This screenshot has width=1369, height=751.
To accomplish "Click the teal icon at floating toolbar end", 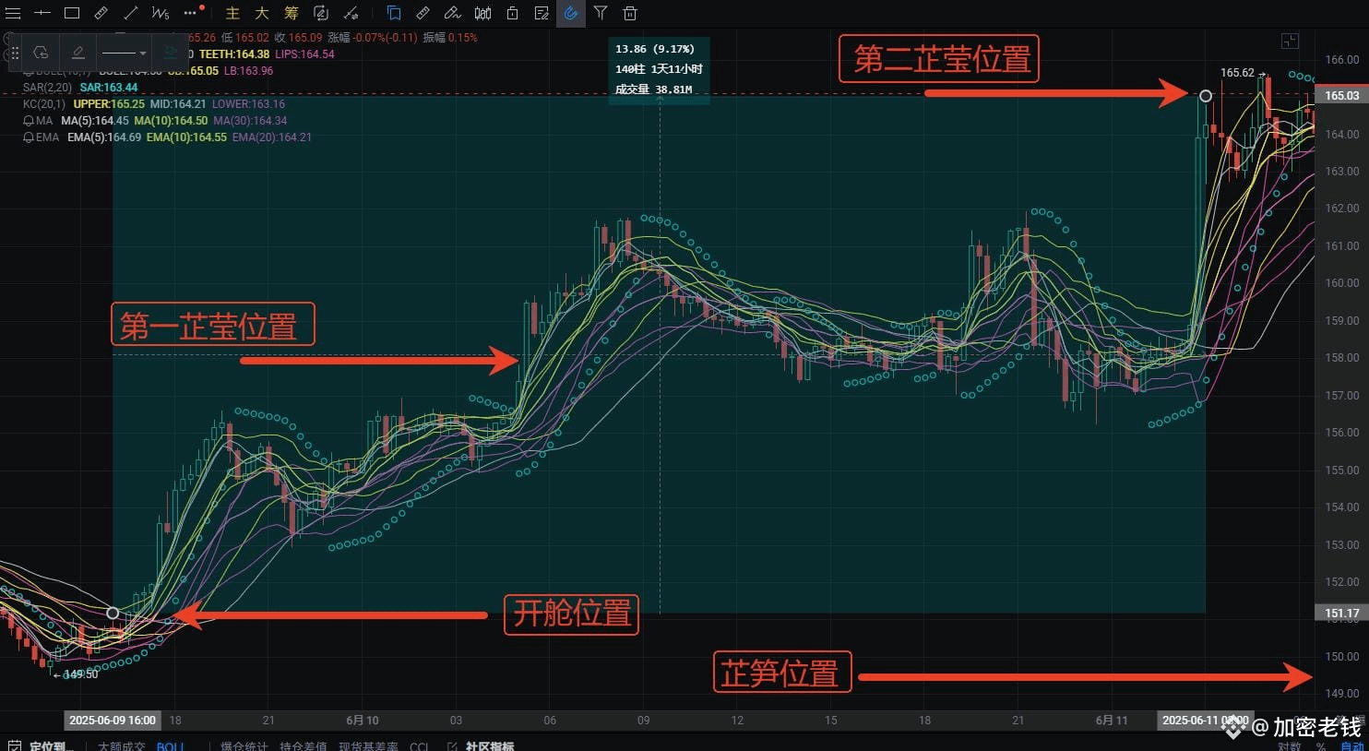I will point(171,52).
